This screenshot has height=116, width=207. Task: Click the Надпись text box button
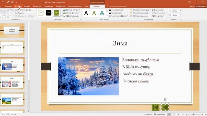(x=20, y=13)
